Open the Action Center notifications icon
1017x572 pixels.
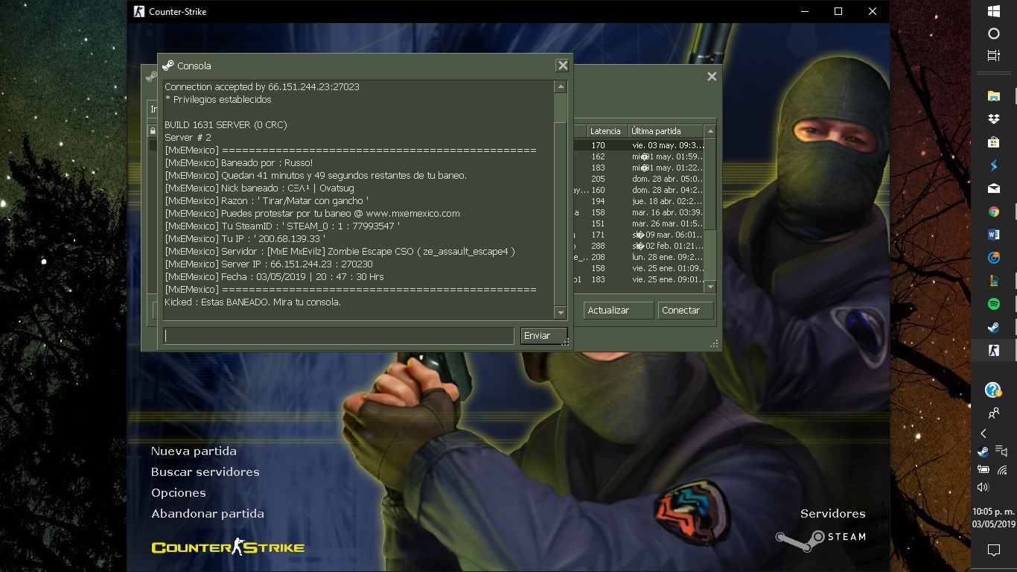[x=993, y=550]
